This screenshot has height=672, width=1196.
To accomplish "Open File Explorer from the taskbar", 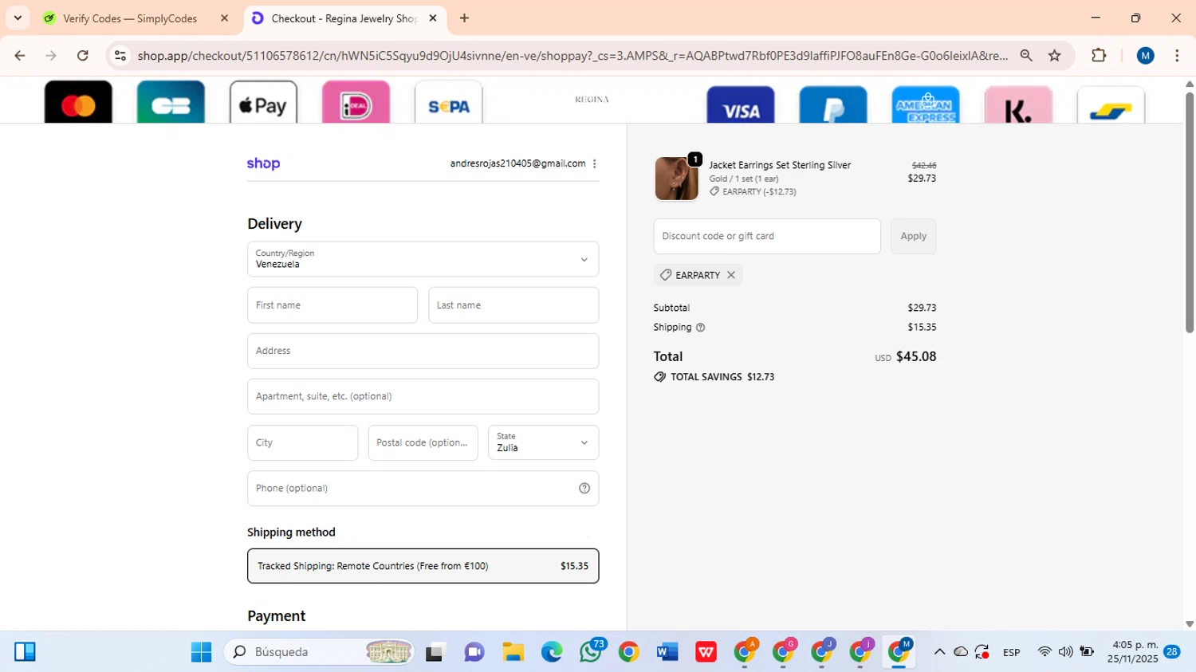I will click(513, 652).
